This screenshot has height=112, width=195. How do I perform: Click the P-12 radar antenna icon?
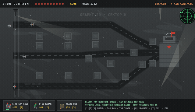tap(35, 106)
